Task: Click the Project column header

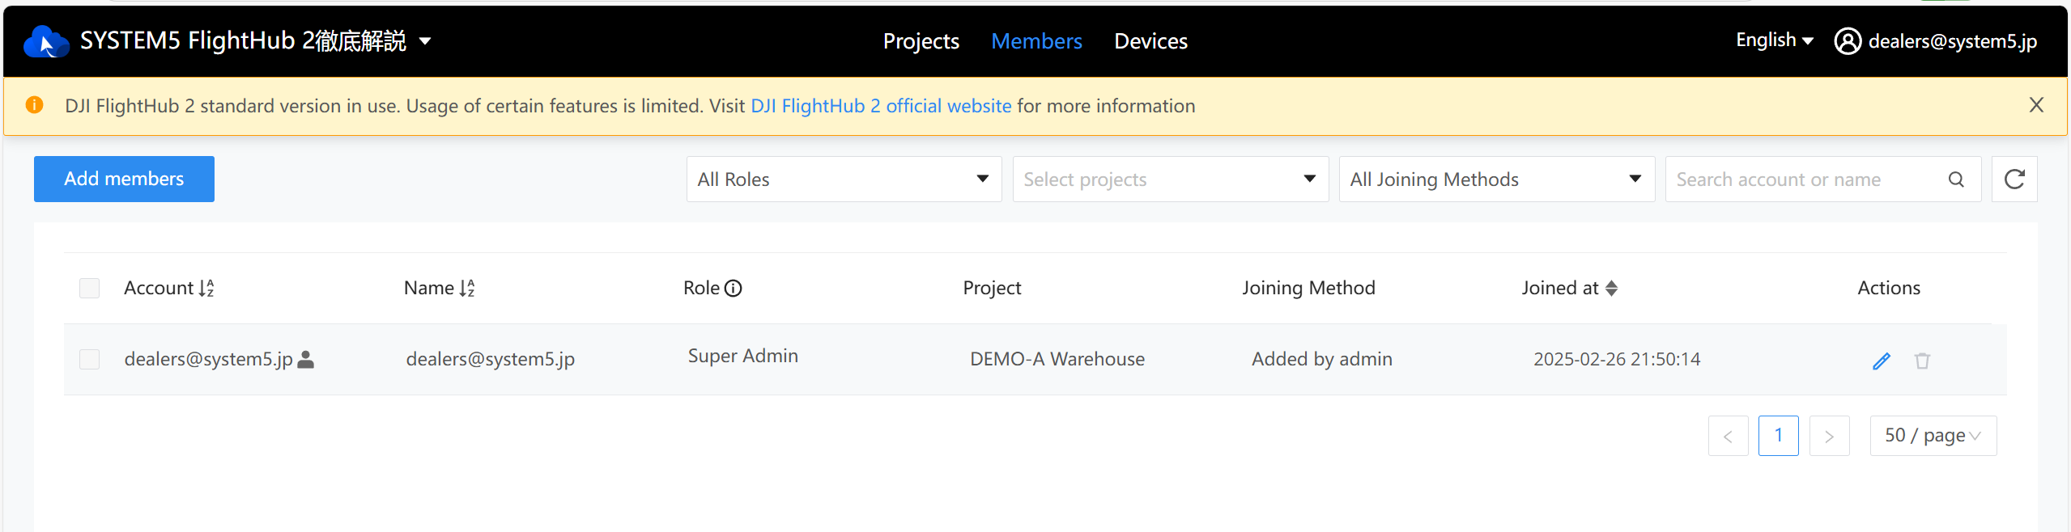Action: tap(992, 288)
